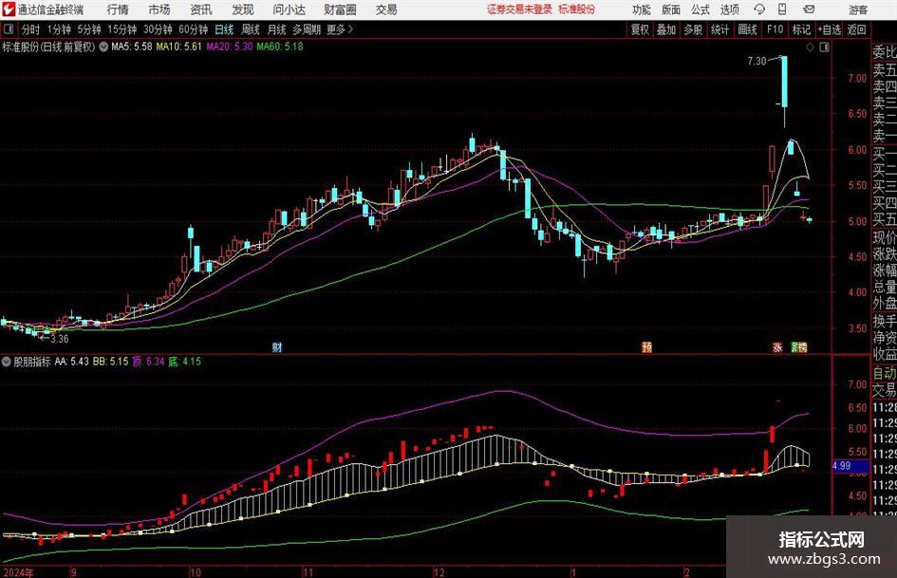897x578 pixels.
Task: Switch to the 30分钟 period tab
Action: (x=158, y=29)
